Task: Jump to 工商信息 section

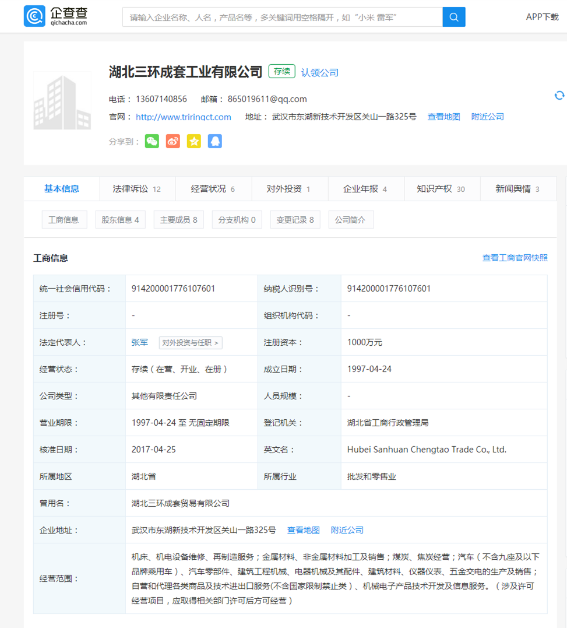Action: (x=64, y=220)
